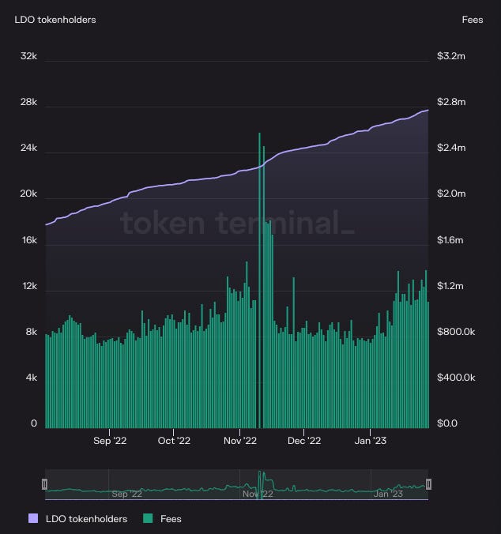The height and width of the screenshot is (534, 501).
Task: Click Nov '22 label in range navigator
Action: point(258,494)
